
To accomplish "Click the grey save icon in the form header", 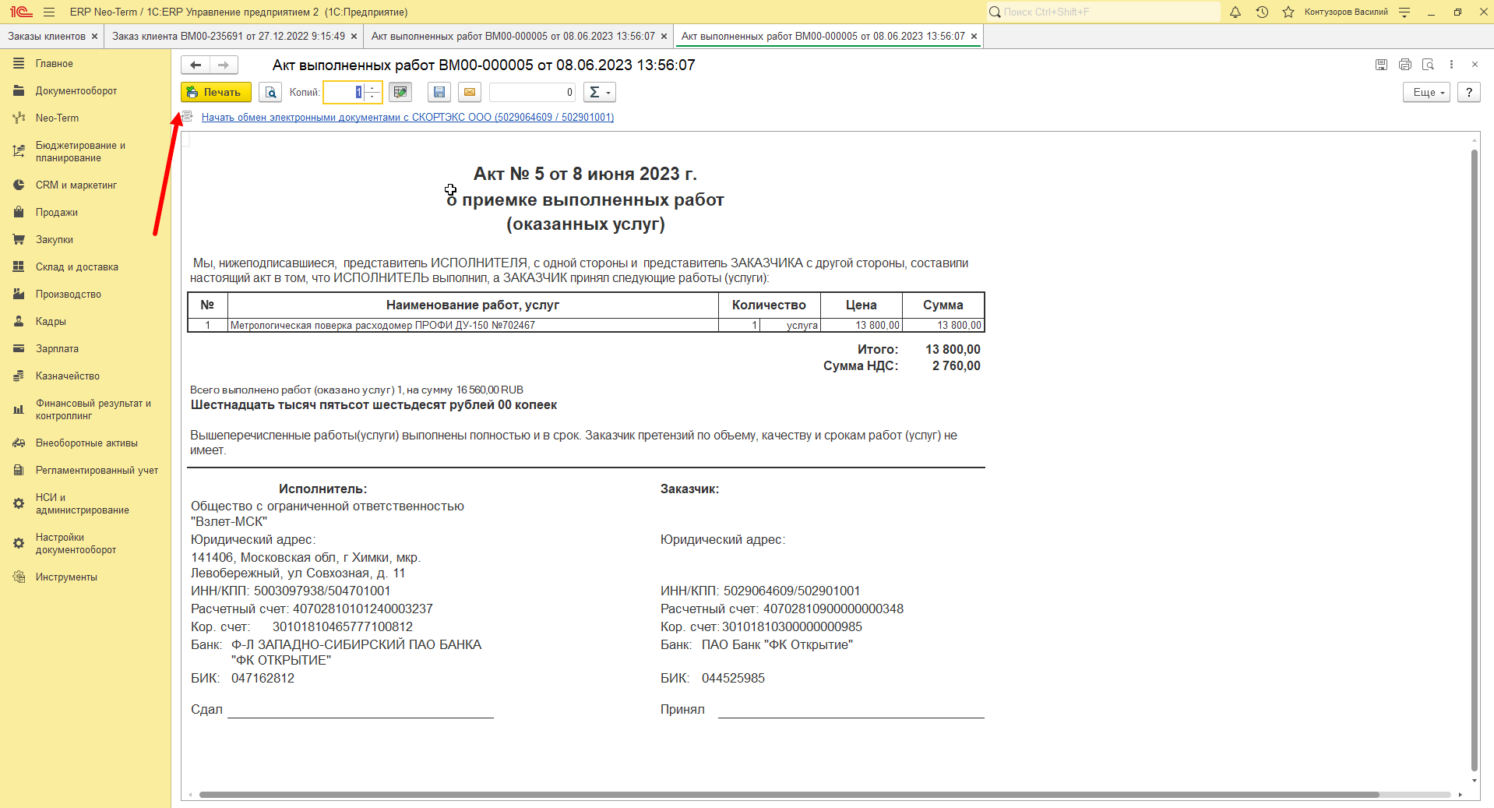I will 1381,65.
